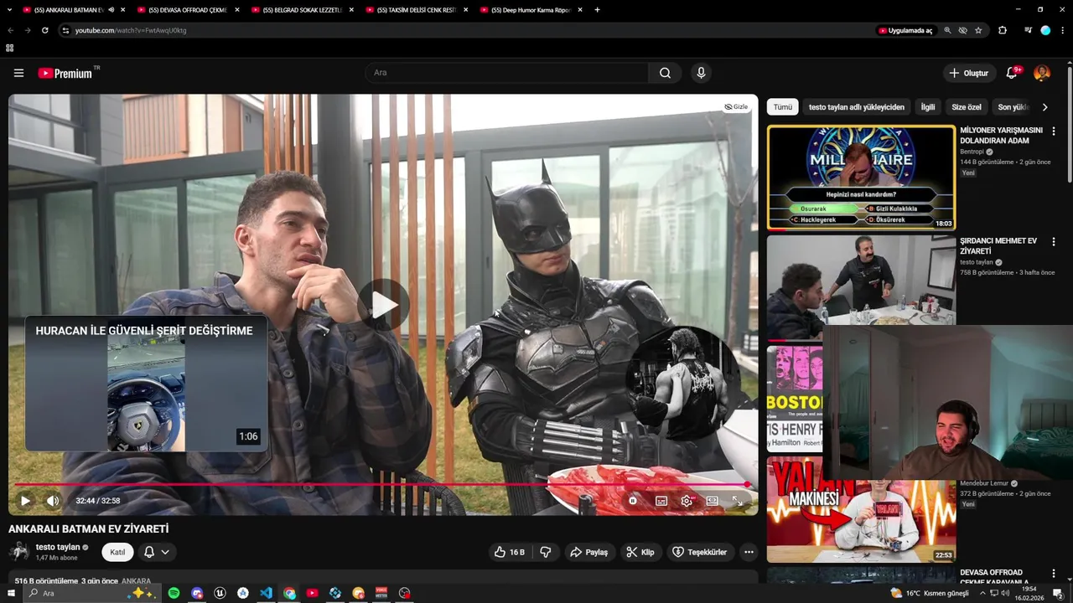Seek on the red video progress bar
This screenshot has width=1073, height=603.
(381, 484)
